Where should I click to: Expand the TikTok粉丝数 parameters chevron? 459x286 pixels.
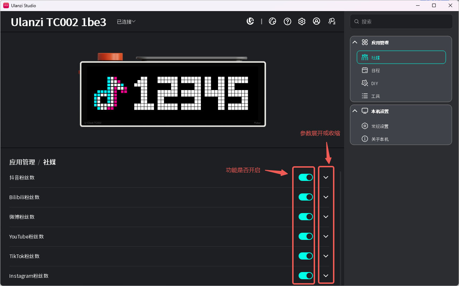(326, 256)
